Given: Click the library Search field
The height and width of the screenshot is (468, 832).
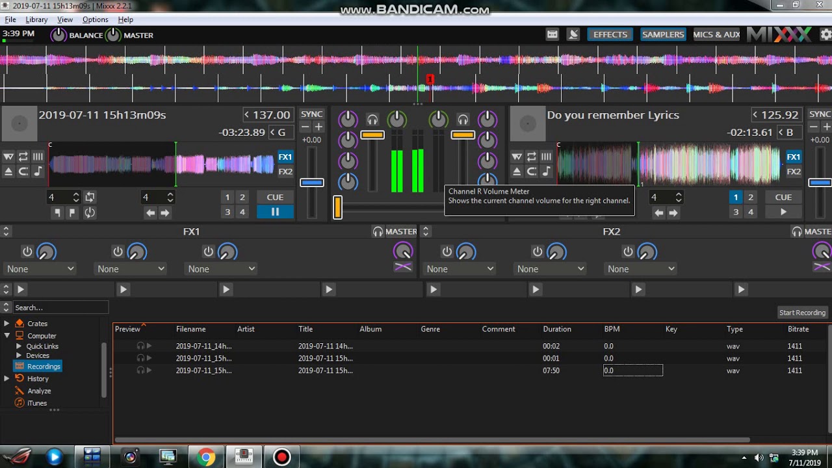Looking at the screenshot, I should [x=60, y=307].
